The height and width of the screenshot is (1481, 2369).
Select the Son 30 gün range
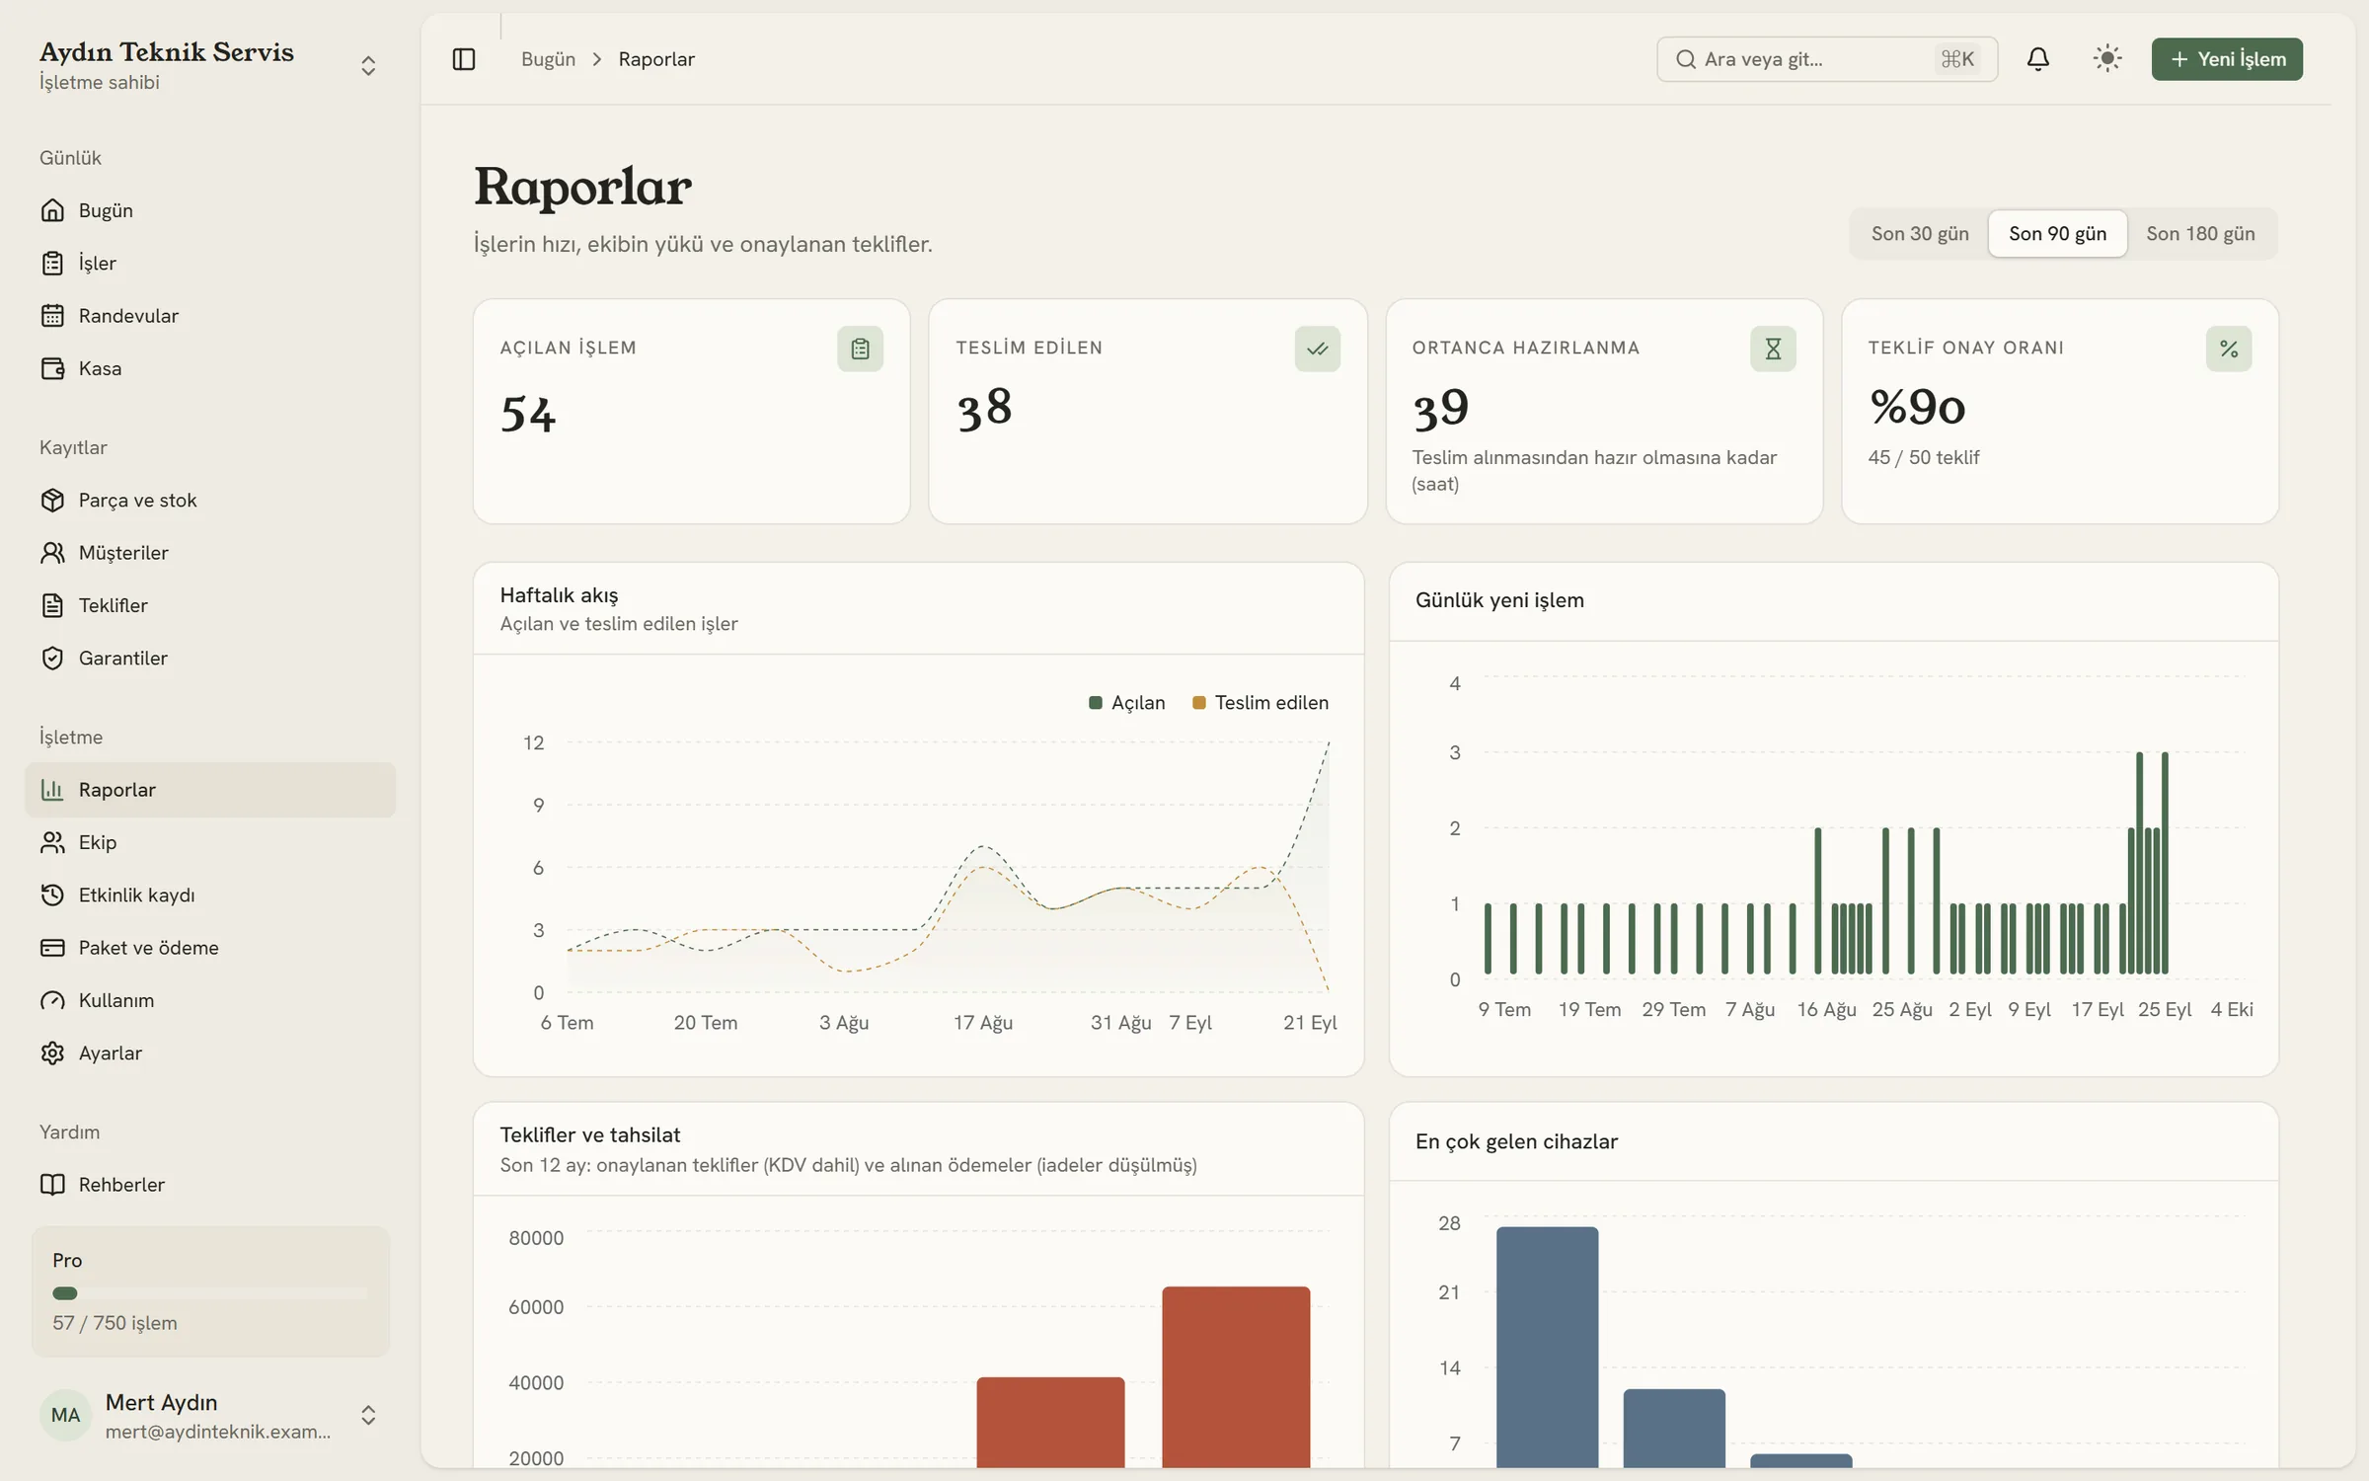coord(1919,234)
